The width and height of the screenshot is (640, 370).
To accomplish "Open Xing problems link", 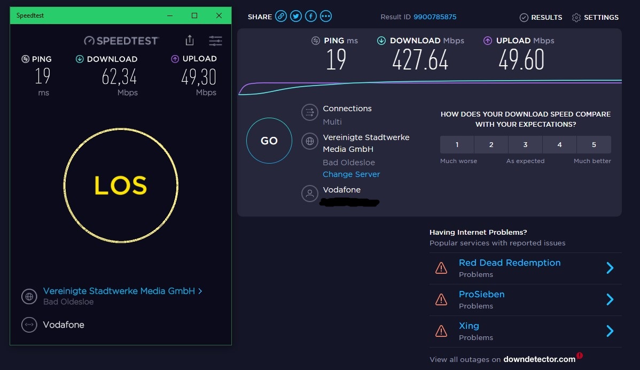I will (469, 326).
